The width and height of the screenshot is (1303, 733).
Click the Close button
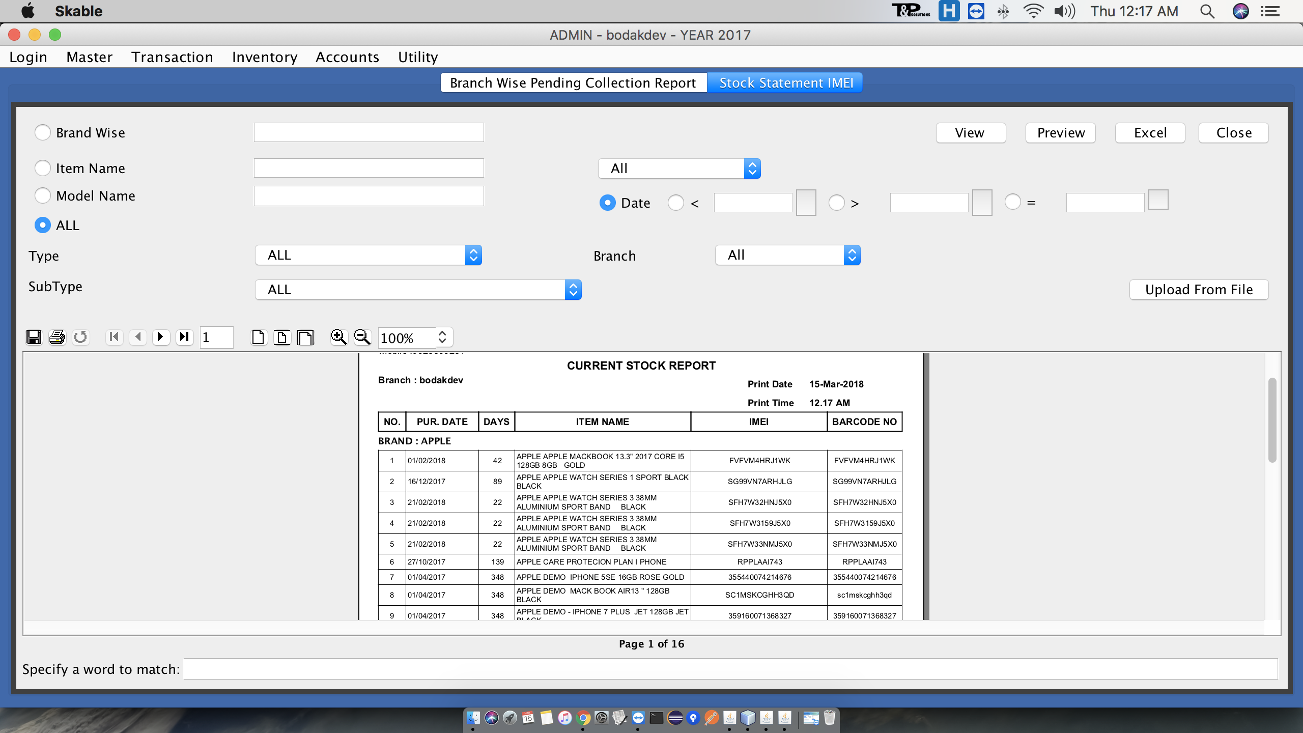(x=1234, y=133)
